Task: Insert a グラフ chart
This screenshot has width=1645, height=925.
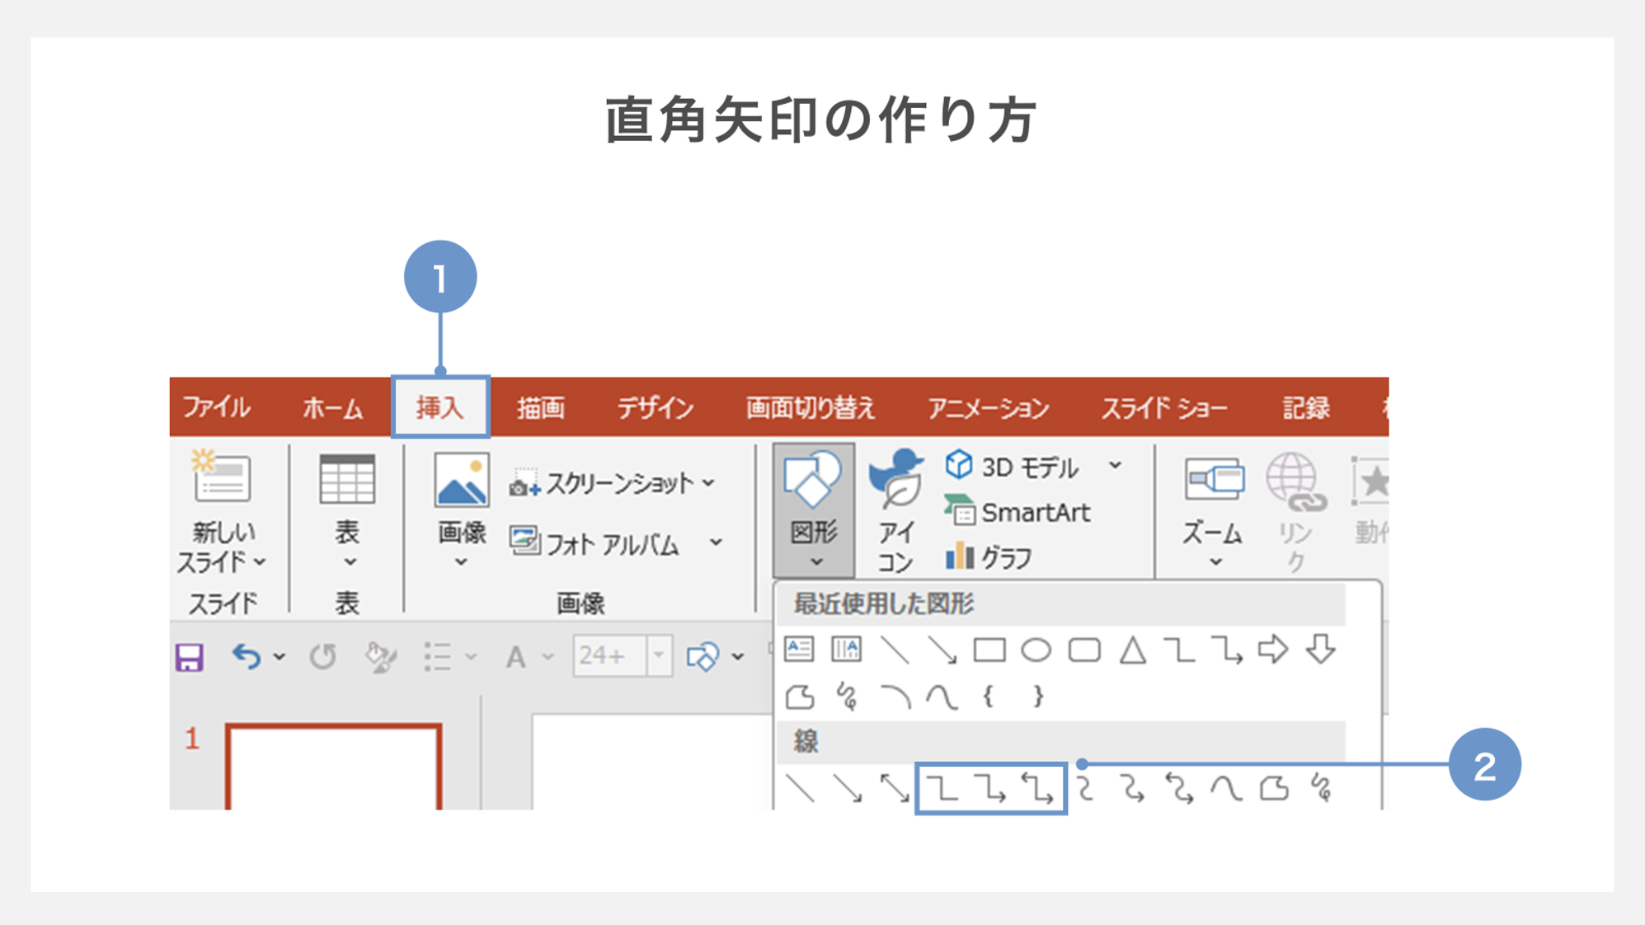Action: tap(989, 557)
